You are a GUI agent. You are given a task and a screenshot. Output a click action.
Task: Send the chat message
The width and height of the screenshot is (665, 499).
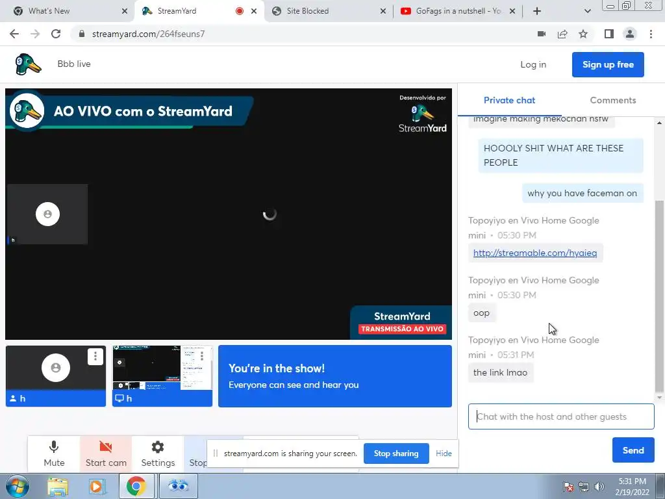[x=633, y=450]
